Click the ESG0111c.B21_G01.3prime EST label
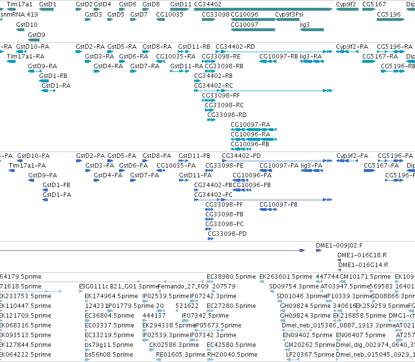 119,286
